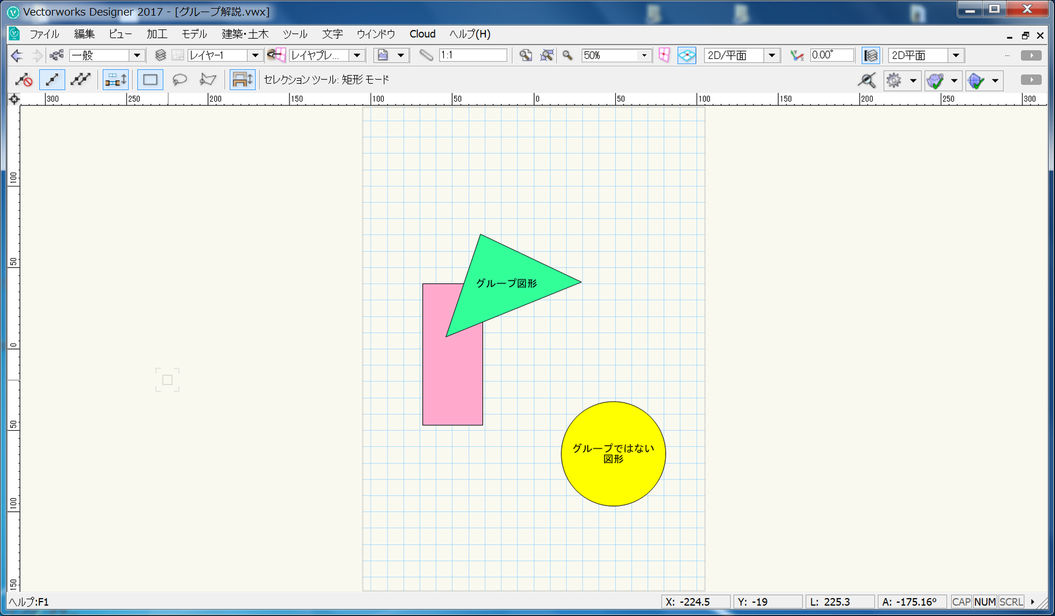The height and width of the screenshot is (616, 1055).
Task: Open the 文字 menu
Action: click(x=332, y=34)
